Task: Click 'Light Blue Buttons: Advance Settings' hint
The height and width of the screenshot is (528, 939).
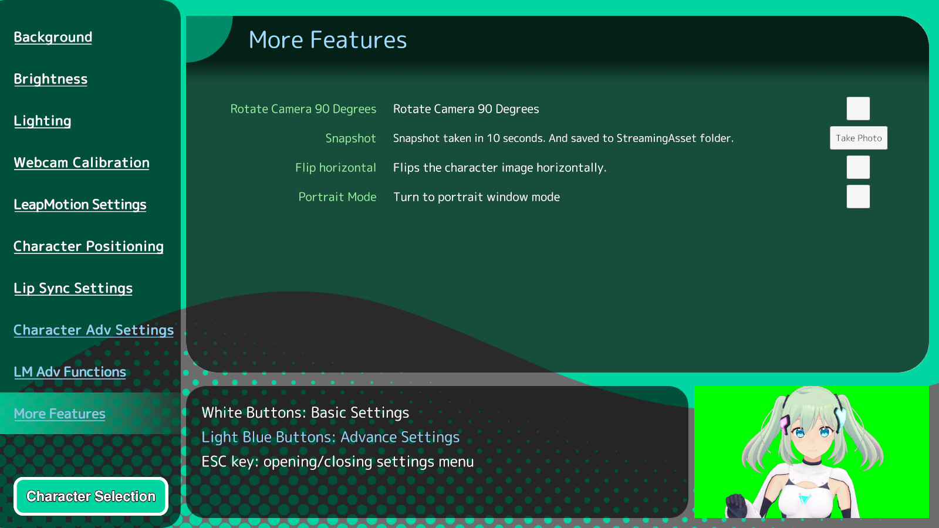Action: [x=330, y=437]
